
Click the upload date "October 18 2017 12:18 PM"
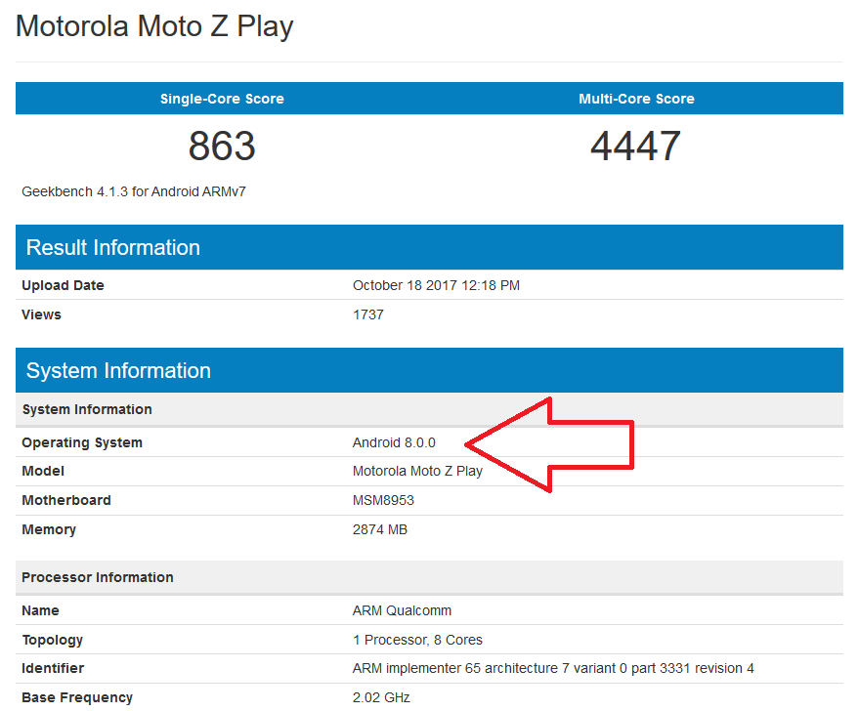click(436, 285)
